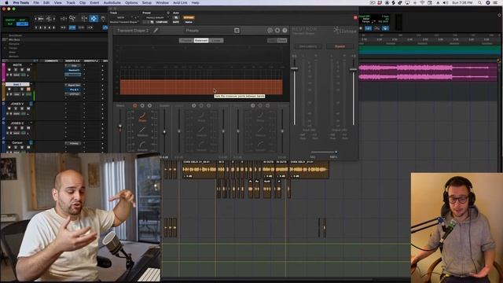The image size is (503, 283).
Task: Select the Smooth contour curve in band 3
Action: [x=260, y=145]
